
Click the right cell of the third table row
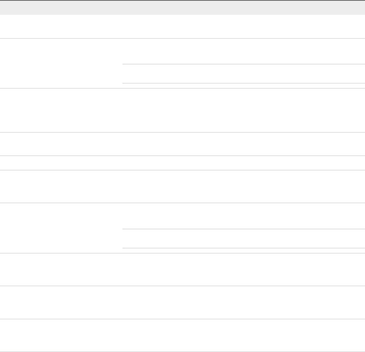[x=243, y=110]
